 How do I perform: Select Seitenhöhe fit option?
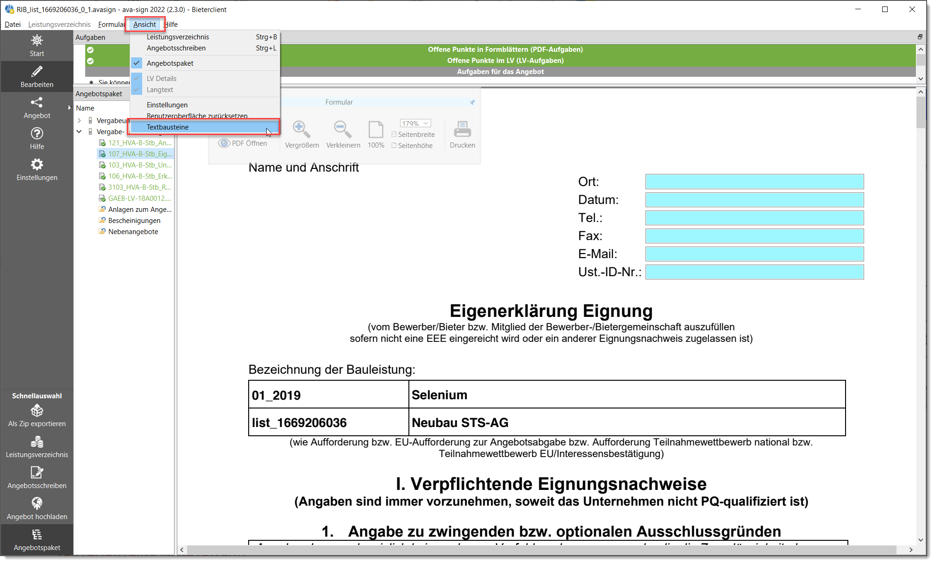click(412, 146)
